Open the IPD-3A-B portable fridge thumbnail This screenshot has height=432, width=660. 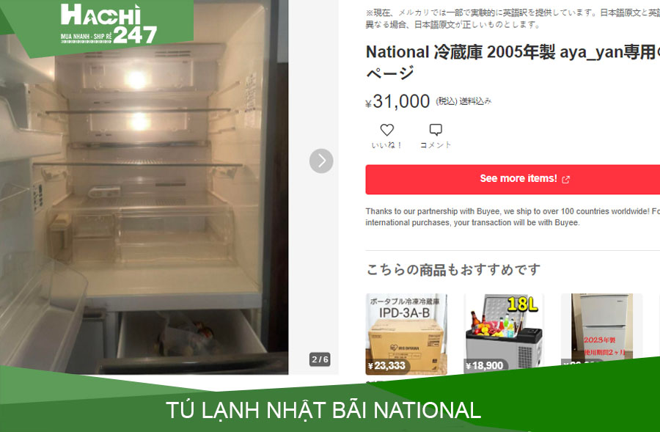pyautogui.click(x=406, y=334)
